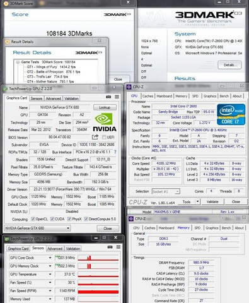
Task: Click the Bus Interface question mark icon
Action: pyautogui.click(x=115, y=151)
